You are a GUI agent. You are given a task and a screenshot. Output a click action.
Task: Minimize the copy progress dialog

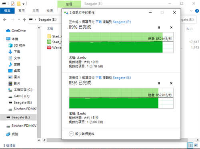(x=150, y=12)
